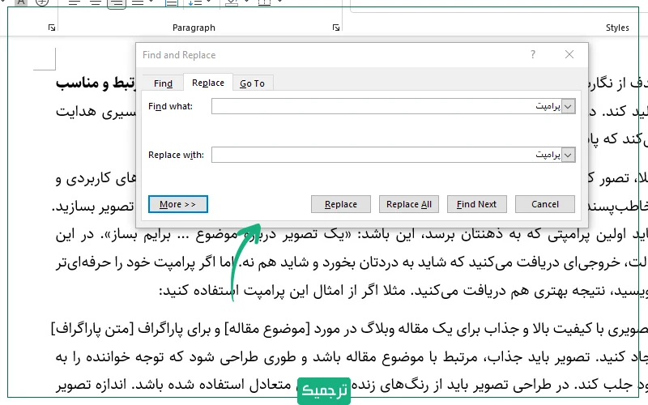Open the Go To tab
Screen dimensions: 648x405
pos(252,83)
